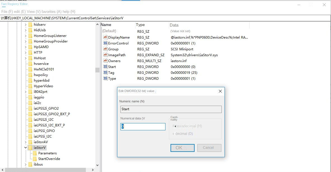Click the Numerical data input field
The width and height of the screenshot is (331, 172).
tap(143, 127)
